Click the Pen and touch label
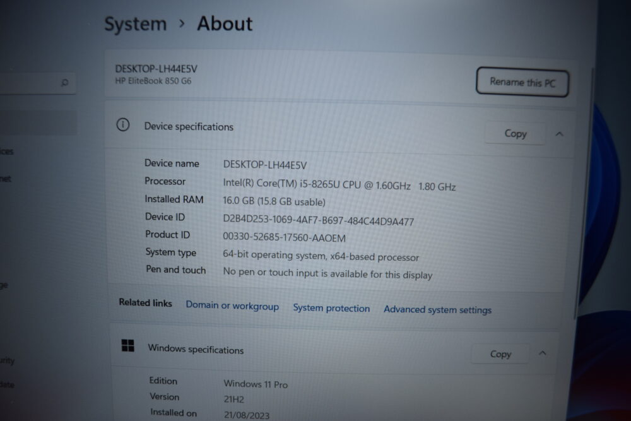The width and height of the screenshot is (631, 421). click(x=176, y=270)
